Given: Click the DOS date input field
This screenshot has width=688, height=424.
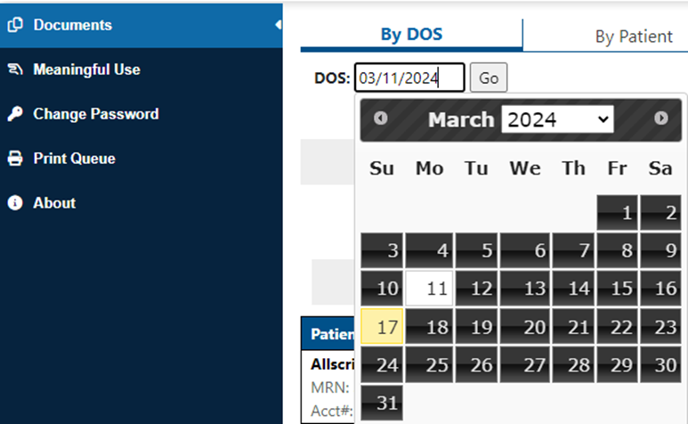Looking at the screenshot, I should click(x=409, y=77).
